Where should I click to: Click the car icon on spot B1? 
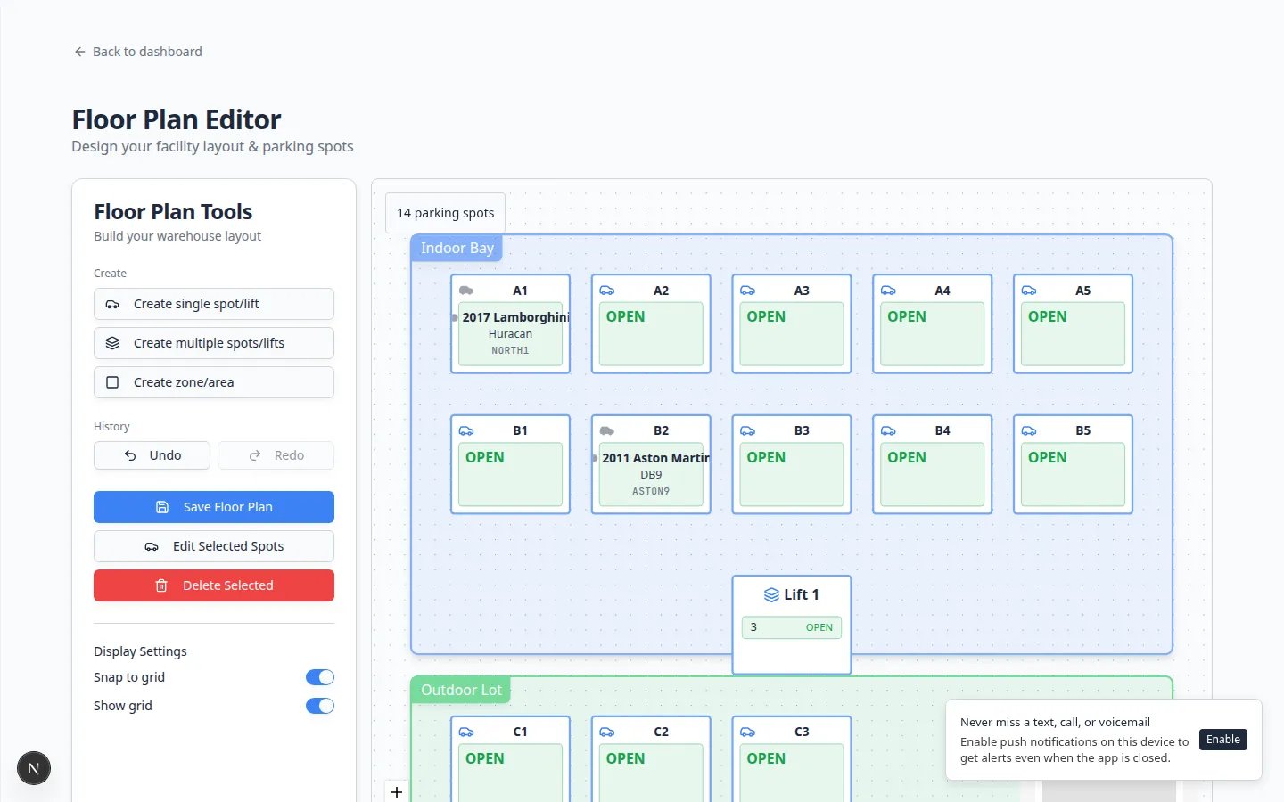tap(466, 430)
